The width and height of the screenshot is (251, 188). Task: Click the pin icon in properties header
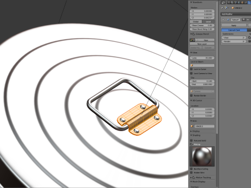coord(222,8)
